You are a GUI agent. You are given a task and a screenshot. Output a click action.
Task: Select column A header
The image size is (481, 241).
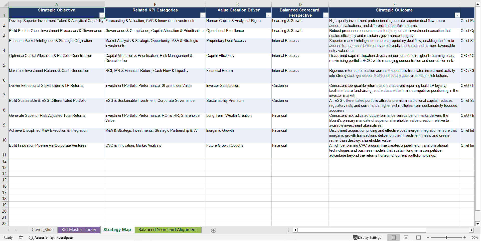pyautogui.click(x=57, y=4)
